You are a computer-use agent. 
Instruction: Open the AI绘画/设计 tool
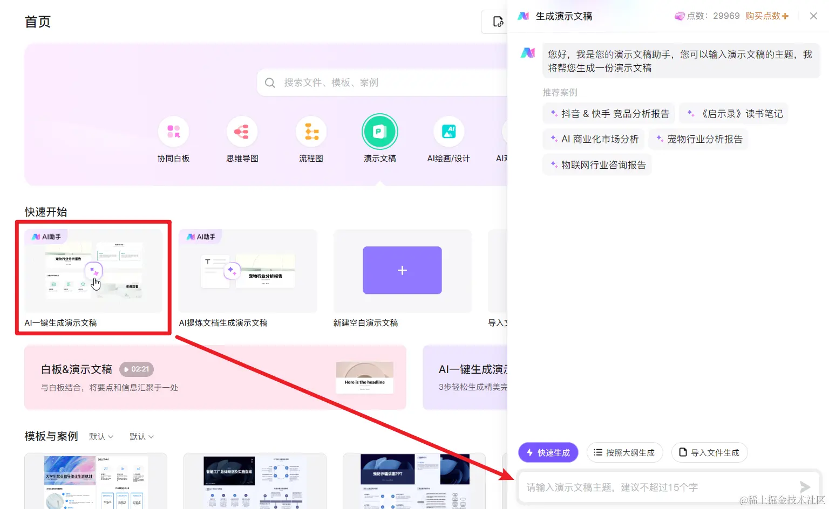click(x=449, y=131)
